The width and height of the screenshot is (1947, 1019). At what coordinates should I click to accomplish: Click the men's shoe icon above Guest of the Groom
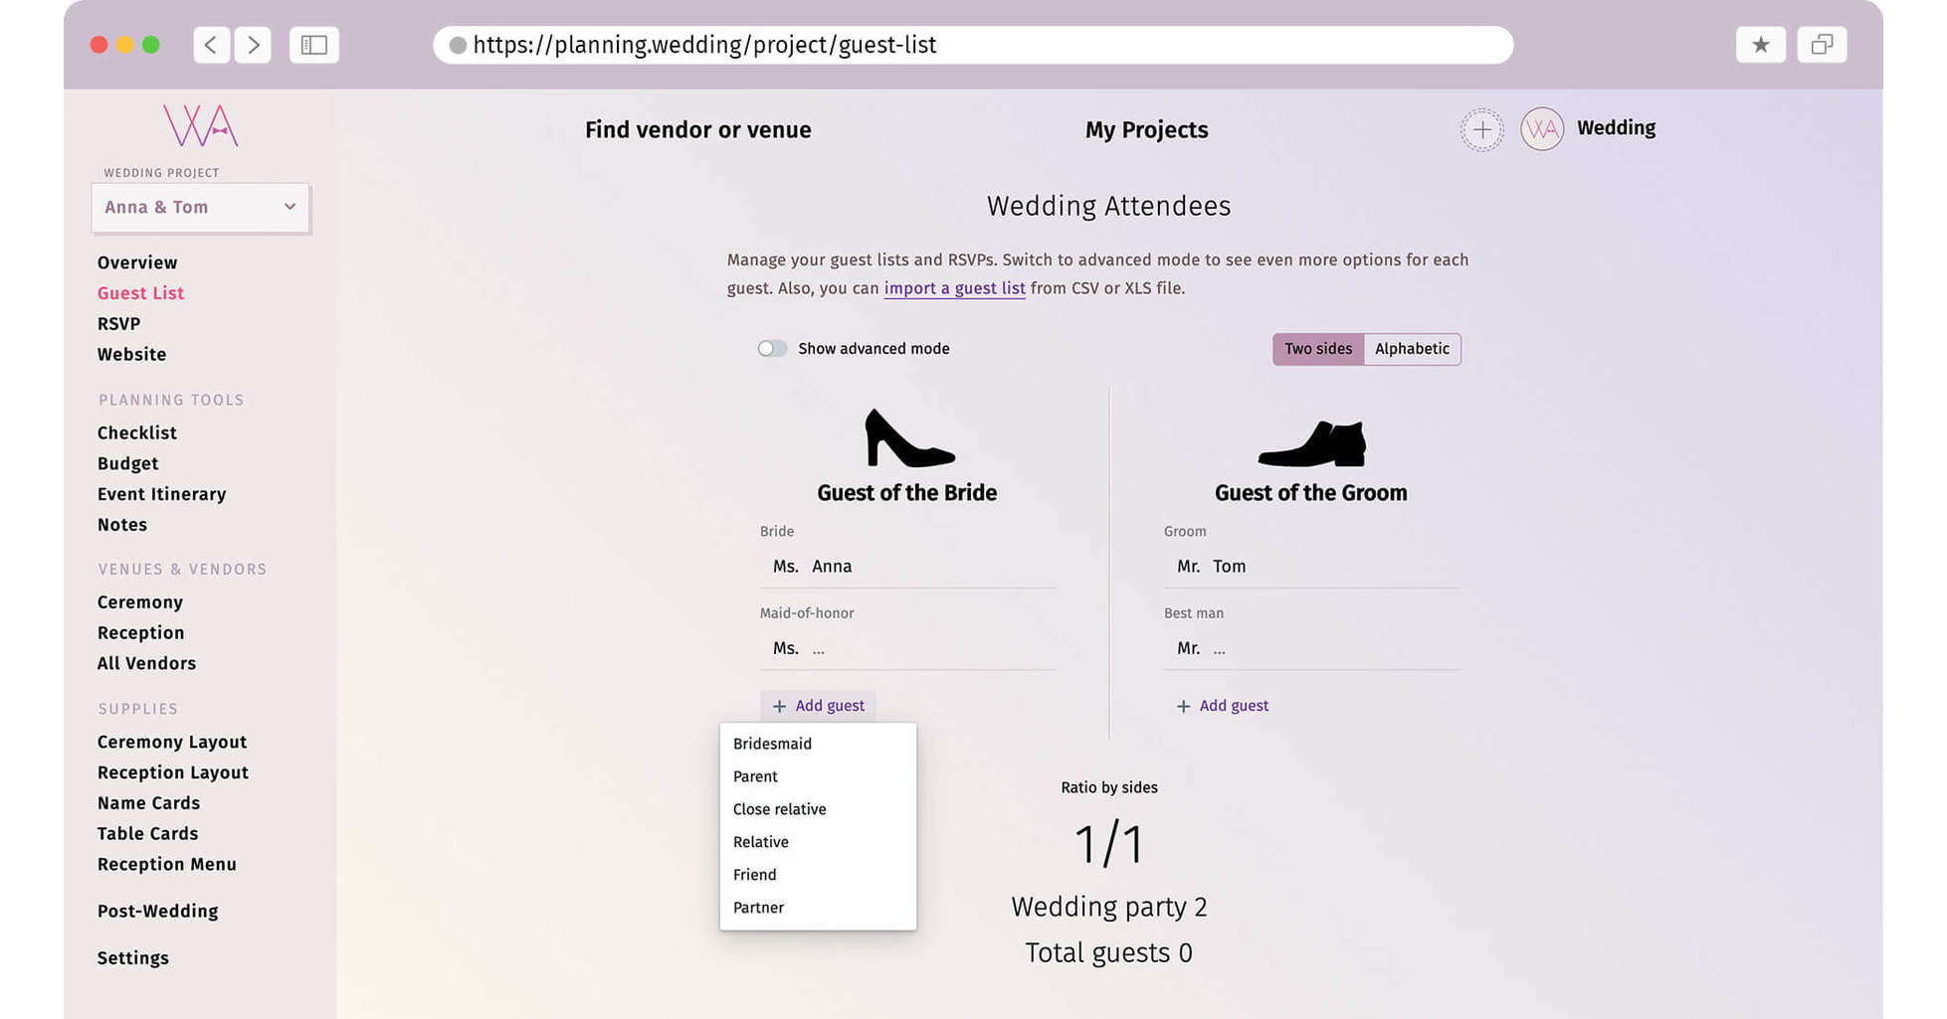pyautogui.click(x=1311, y=445)
